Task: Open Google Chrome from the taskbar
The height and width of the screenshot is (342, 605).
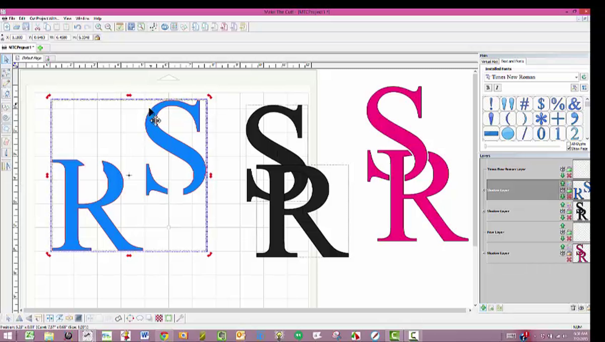Action: pos(164,336)
